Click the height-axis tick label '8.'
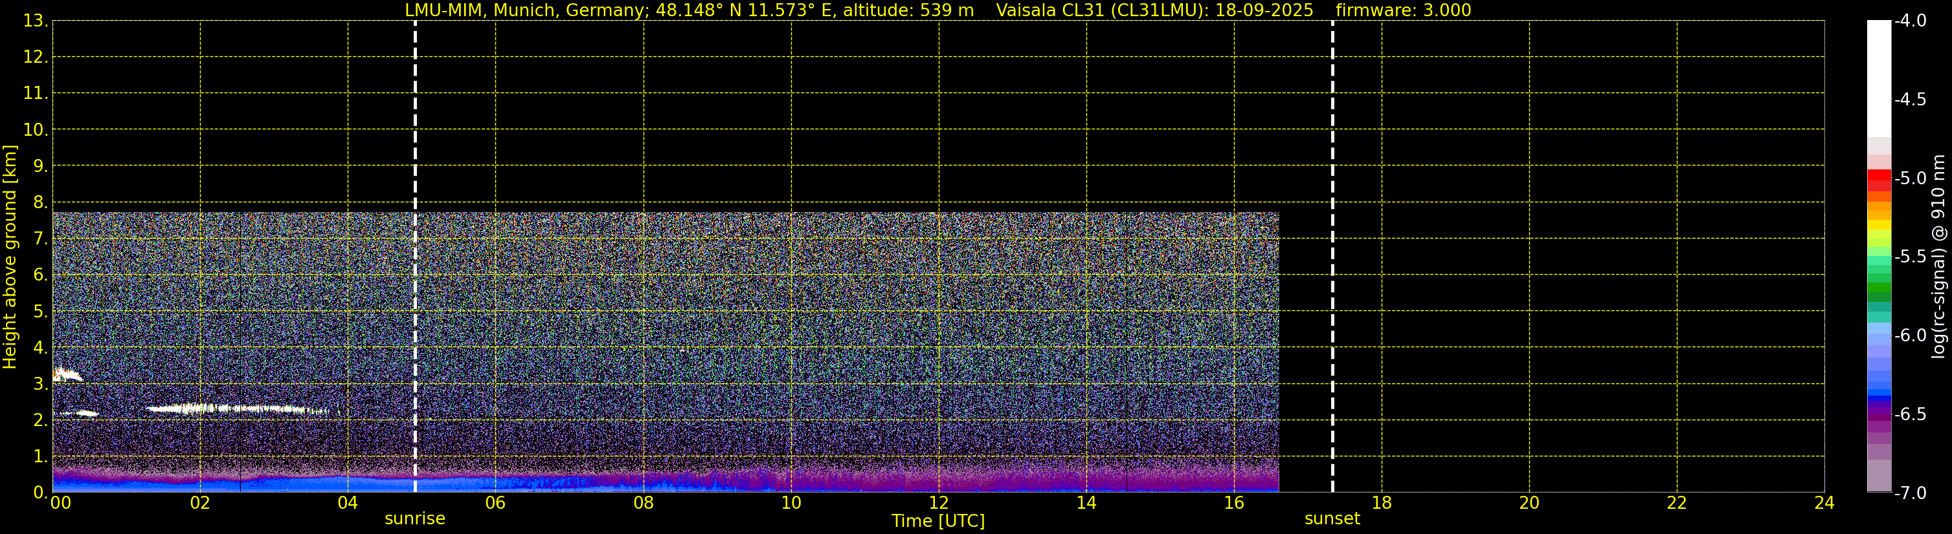Viewport: 1952px width, 534px height. pyautogui.click(x=40, y=203)
